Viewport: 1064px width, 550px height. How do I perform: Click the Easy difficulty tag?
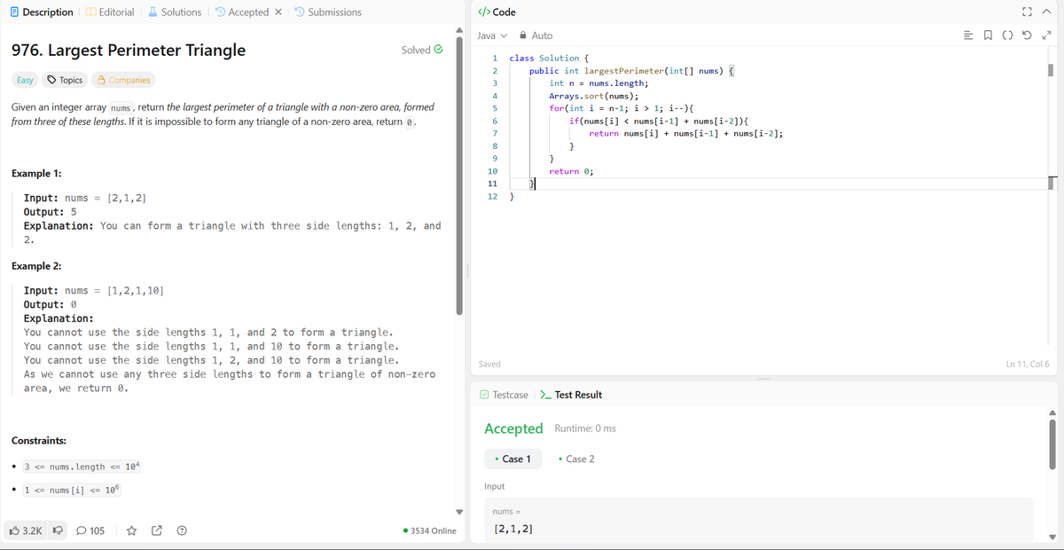point(25,80)
